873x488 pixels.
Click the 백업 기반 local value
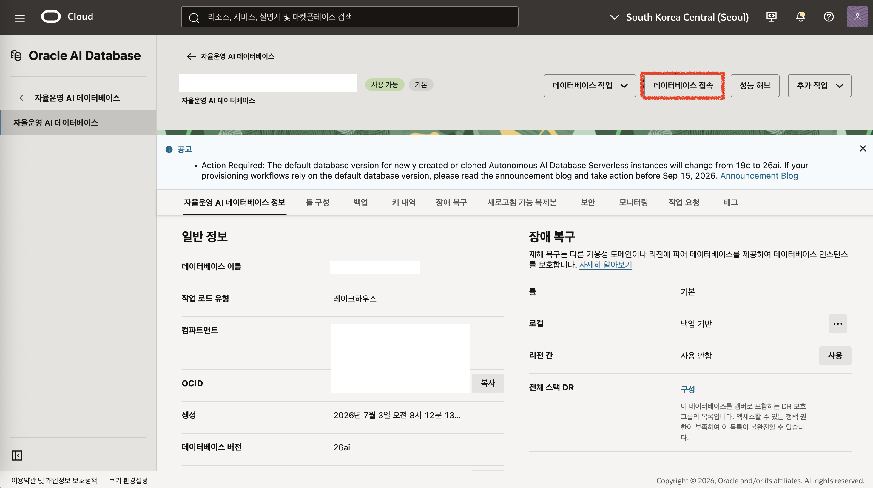pyautogui.click(x=696, y=324)
